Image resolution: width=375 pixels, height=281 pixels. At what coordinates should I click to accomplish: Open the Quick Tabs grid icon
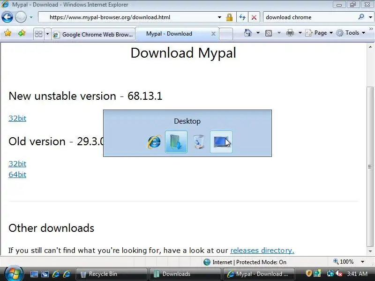coord(38,34)
